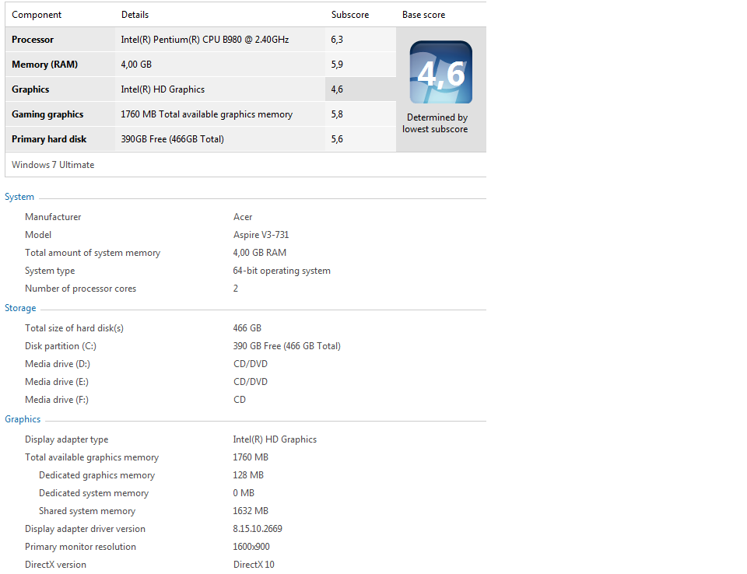Click Intel(R) HD Graphics in the score table
The height and width of the screenshot is (574, 747).
pos(163,89)
